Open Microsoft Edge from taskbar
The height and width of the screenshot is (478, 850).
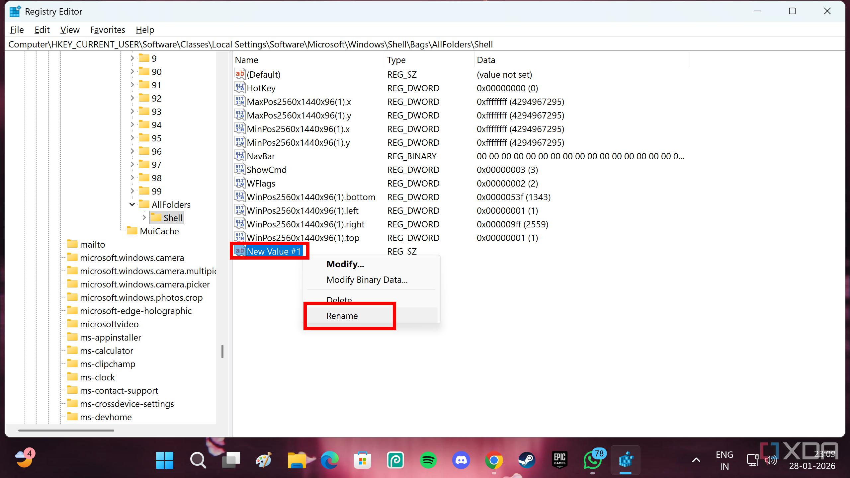pos(329,460)
